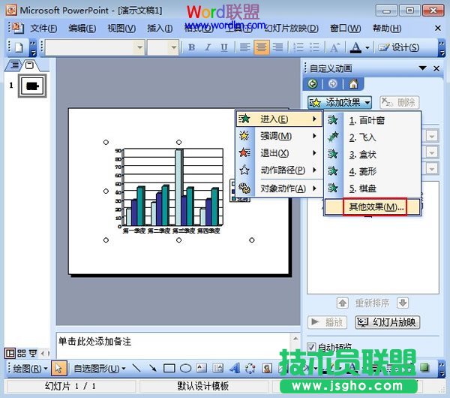
Task: Select the Arrow drawing tool
Action: (153, 368)
